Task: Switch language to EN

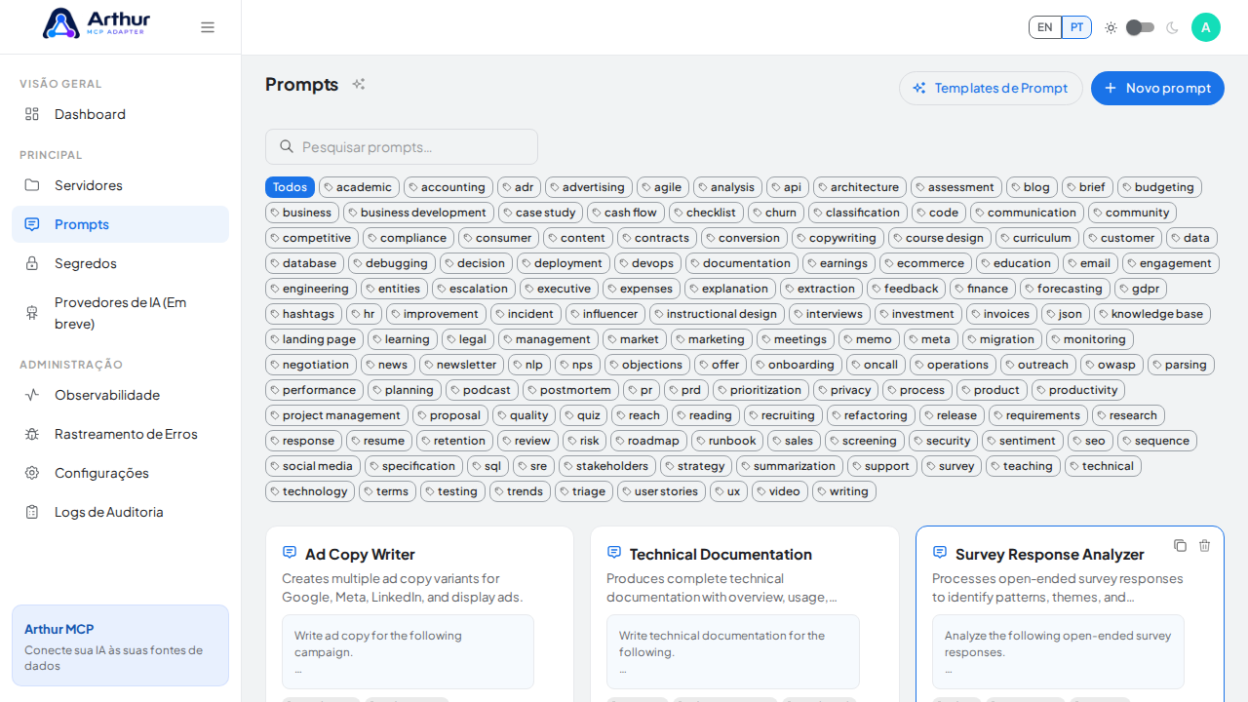Action: click(1045, 27)
